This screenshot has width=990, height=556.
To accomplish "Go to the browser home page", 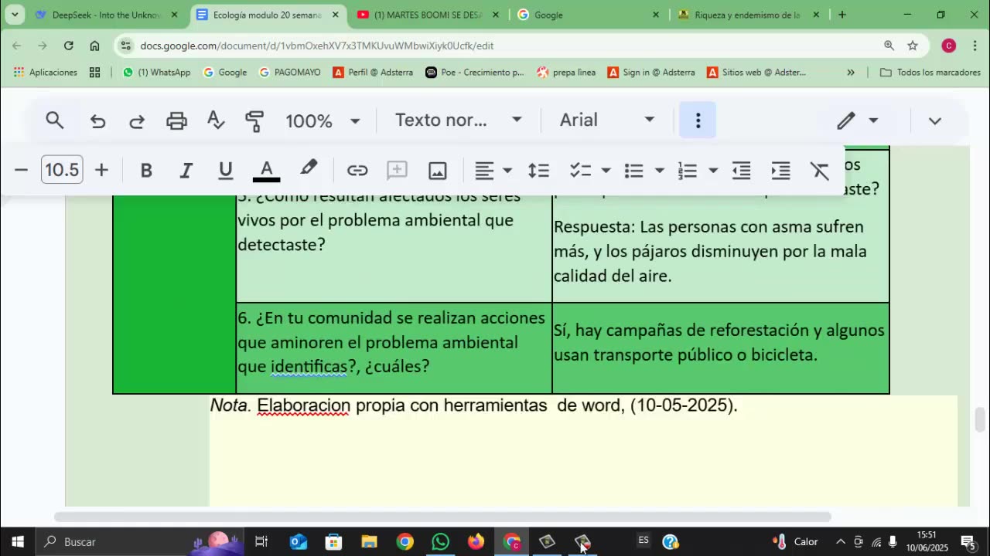I will click(94, 46).
